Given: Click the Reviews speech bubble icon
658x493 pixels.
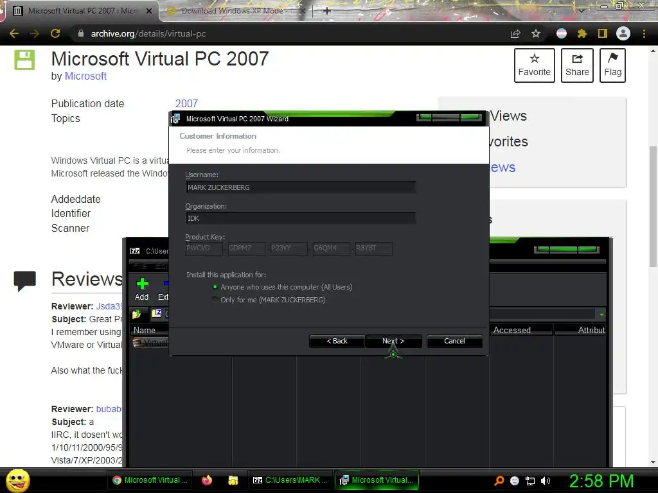Looking at the screenshot, I should pos(25,281).
